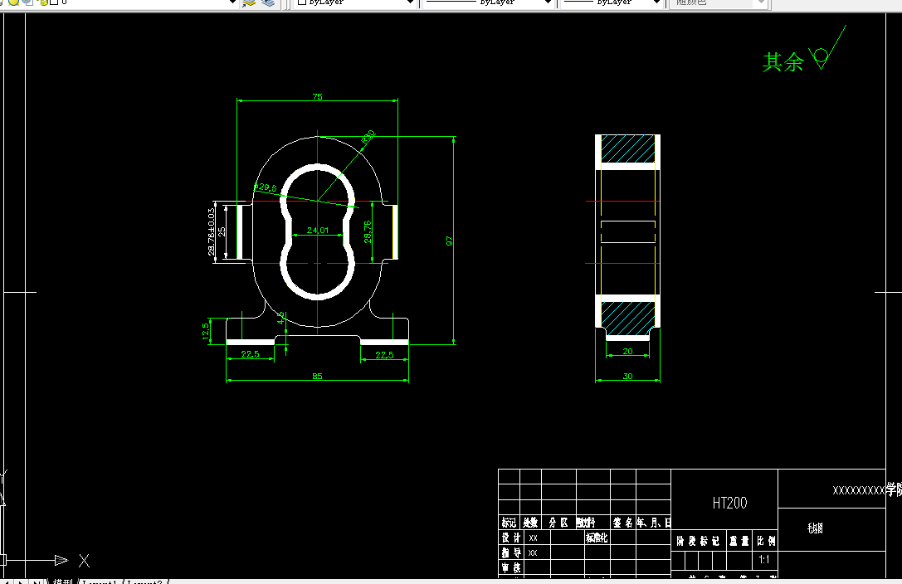The image size is (902, 584).
Task: Select the 24.01 dimension text
Action: [x=318, y=230]
